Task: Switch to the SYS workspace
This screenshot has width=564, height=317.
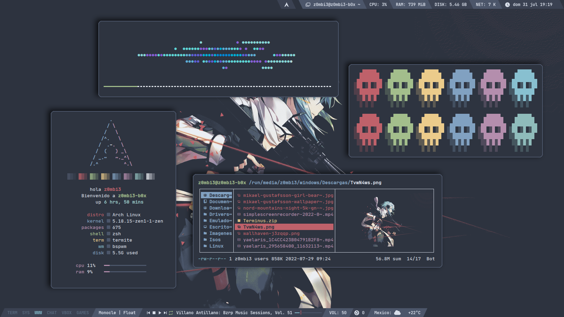Action: tap(26, 313)
